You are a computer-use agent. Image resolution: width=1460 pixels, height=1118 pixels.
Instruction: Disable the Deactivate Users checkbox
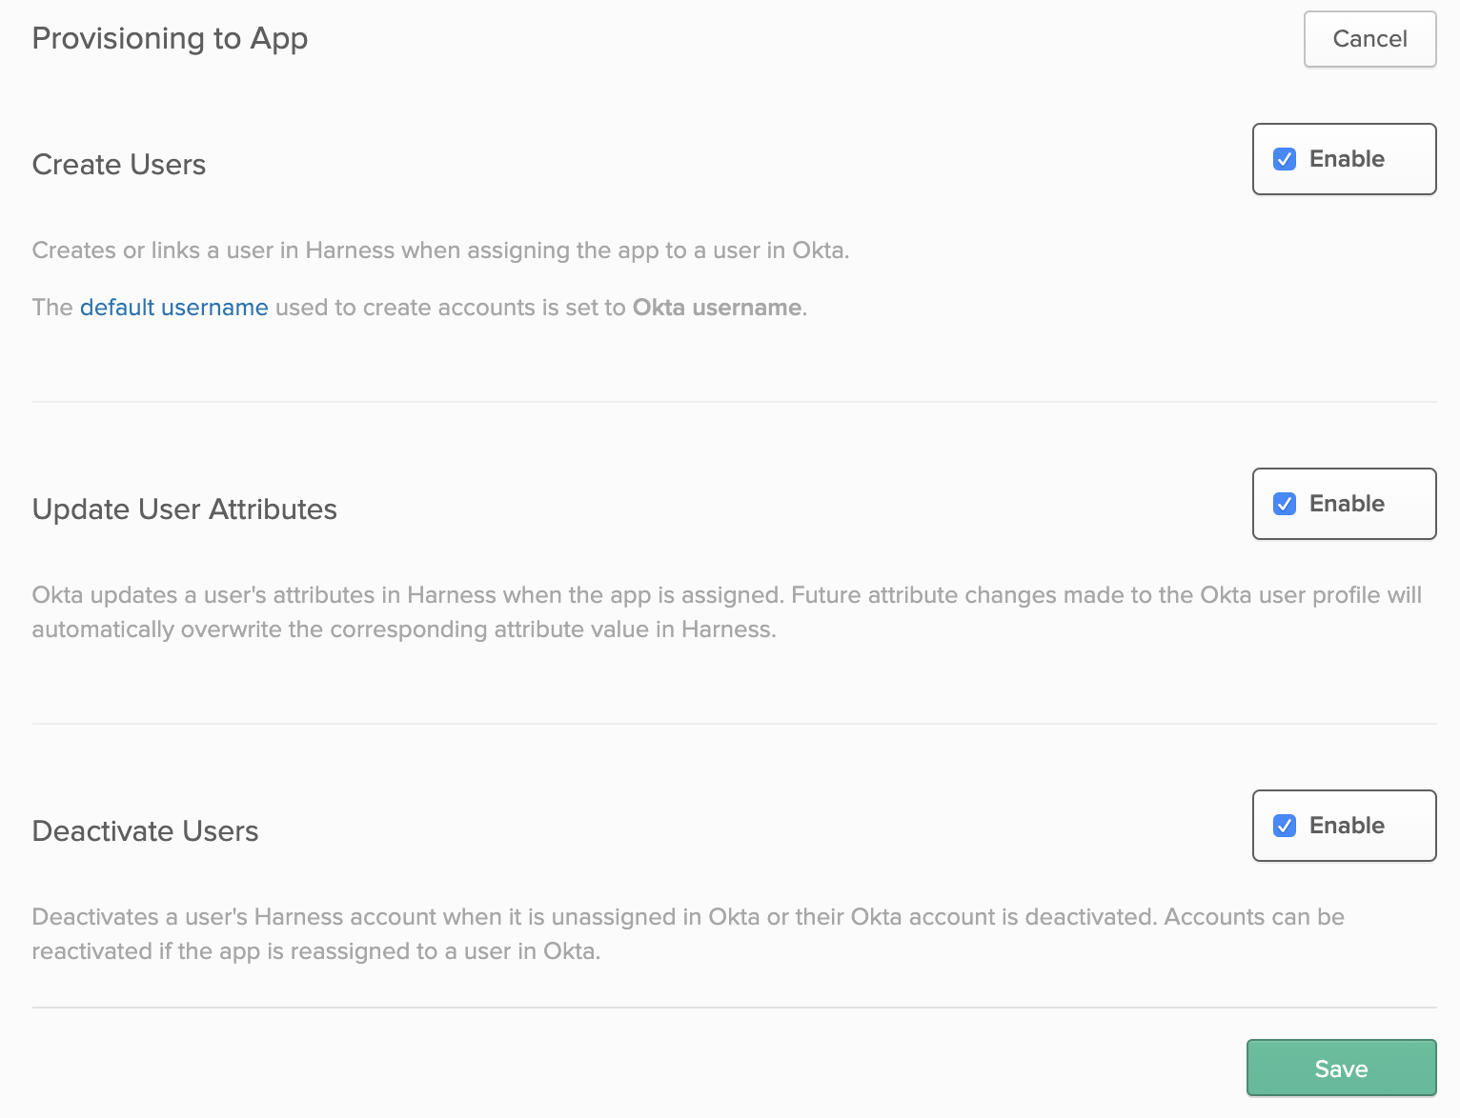pos(1285,826)
